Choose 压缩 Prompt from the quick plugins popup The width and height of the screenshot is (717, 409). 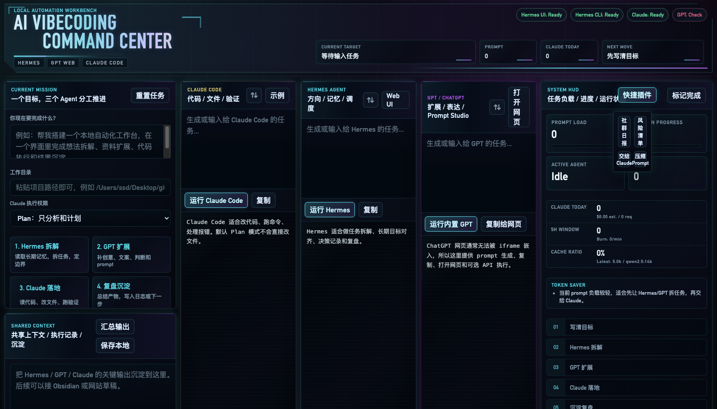coord(640,159)
